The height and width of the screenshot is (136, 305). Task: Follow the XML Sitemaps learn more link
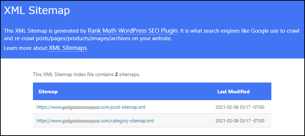click(68, 48)
